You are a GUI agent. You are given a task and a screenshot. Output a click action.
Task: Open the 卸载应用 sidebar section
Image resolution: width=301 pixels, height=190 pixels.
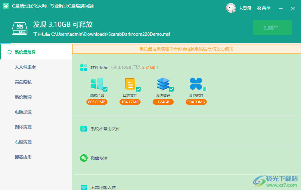click(23, 157)
